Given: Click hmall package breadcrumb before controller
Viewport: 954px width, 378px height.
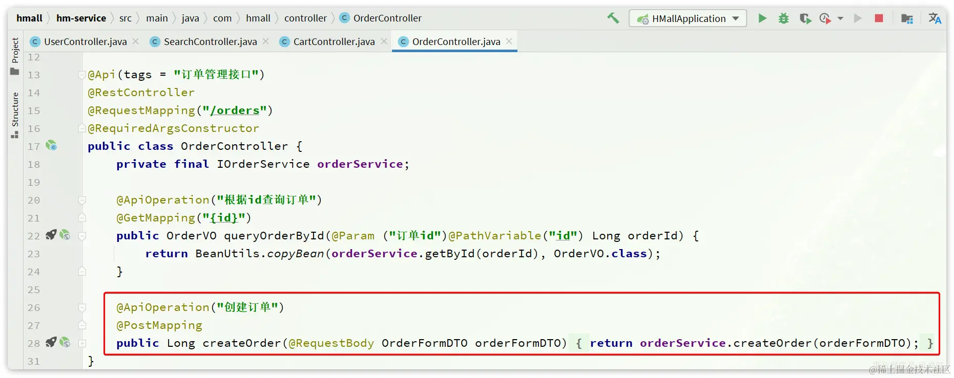Looking at the screenshot, I should coord(258,18).
